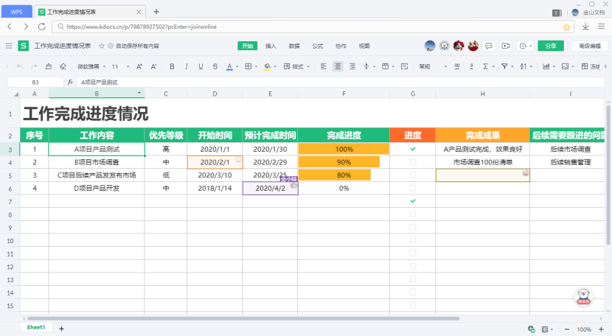Image resolution: width=612 pixels, height=336 pixels.
Task: Expand the borders dropdown
Action: pos(256,67)
